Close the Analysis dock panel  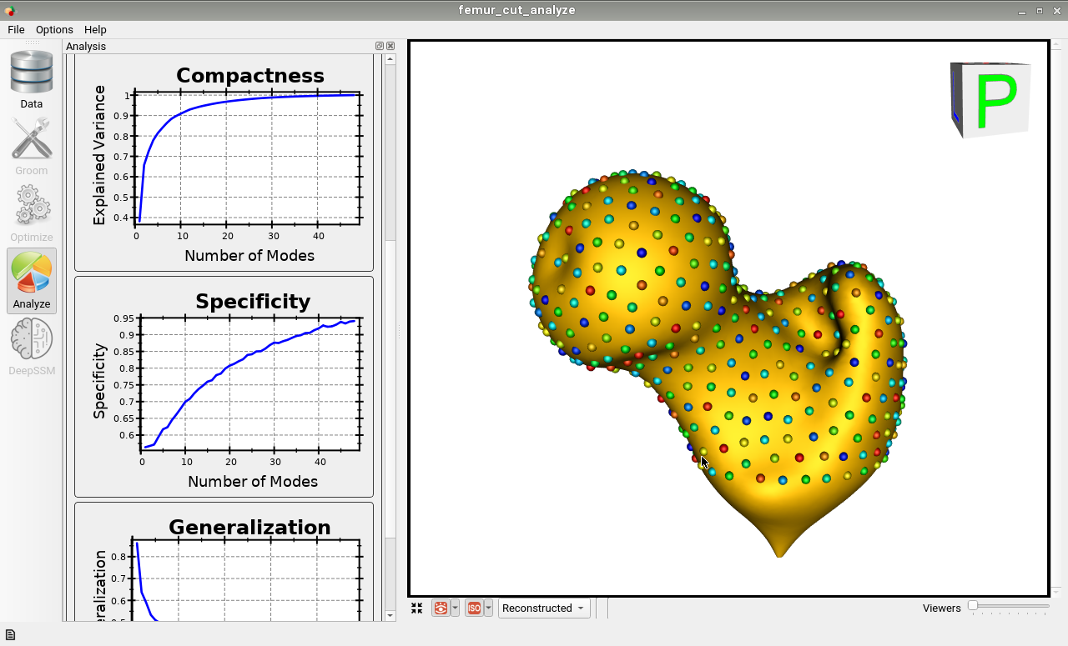coord(390,47)
